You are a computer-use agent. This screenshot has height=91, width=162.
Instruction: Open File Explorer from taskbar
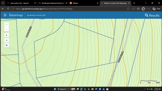tap(92, 89)
